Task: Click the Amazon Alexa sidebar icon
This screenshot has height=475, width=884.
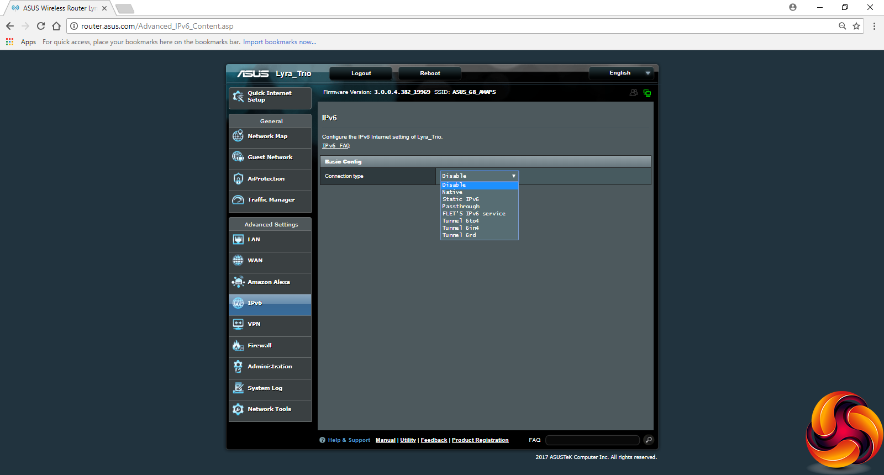Action: coord(238,282)
